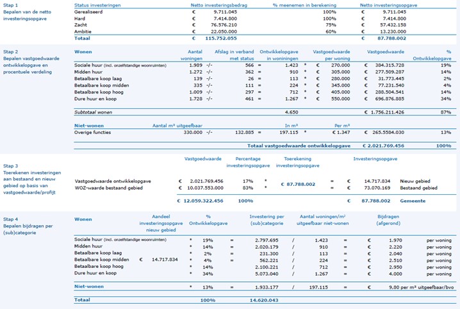Click the 12.059.322.456 total vastgoedwaarde
The image size is (460, 309).
[x=192, y=201]
